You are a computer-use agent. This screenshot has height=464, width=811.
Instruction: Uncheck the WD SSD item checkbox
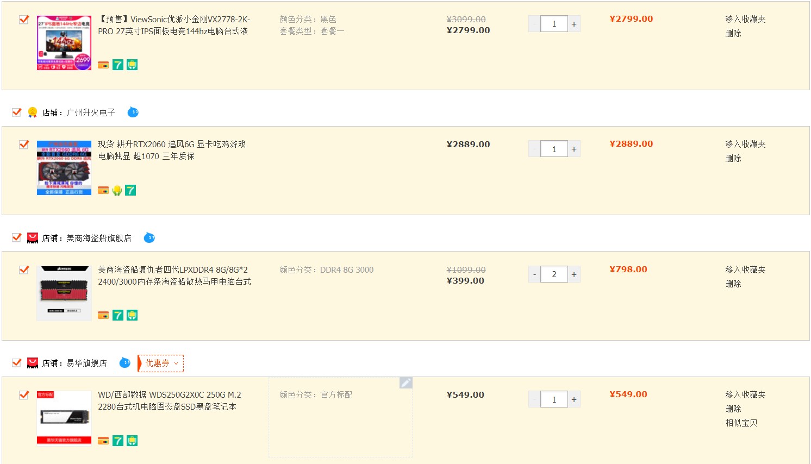pyautogui.click(x=23, y=395)
